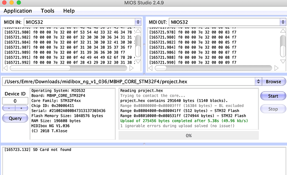287x175 pixels.
Task: Click MIDI IN monitor scroll left arrow
Action: click(x=6, y=68)
